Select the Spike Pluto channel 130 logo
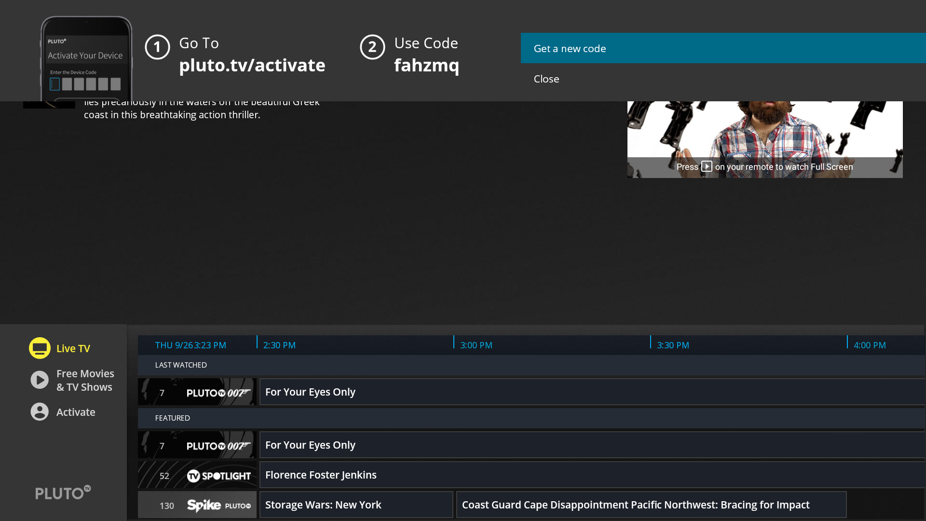The image size is (926, 521). [x=218, y=506]
